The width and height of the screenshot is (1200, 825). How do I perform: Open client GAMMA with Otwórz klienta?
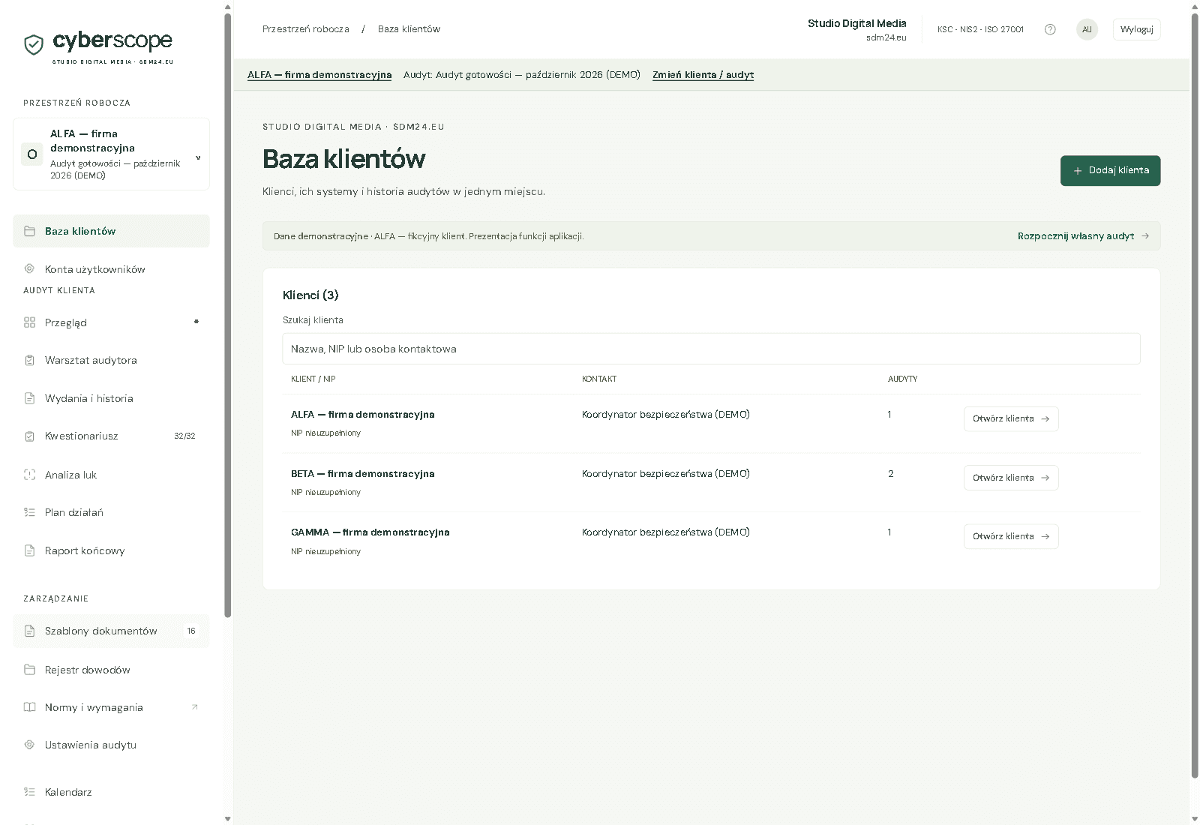click(1011, 536)
